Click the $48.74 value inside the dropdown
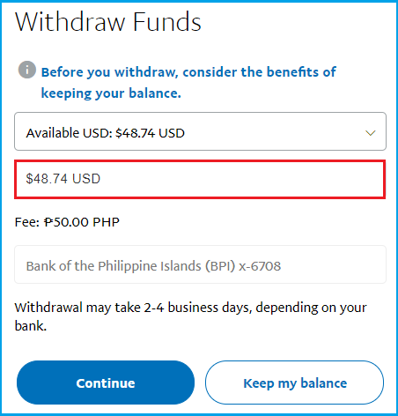398x416 pixels. tap(135, 133)
